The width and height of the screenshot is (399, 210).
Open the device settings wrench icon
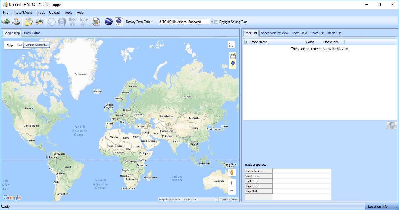pyautogui.click(x=17, y=22)
